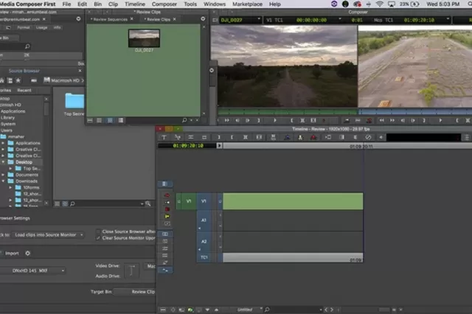Click the Source Browser zoom magnifier icon
The image size is (472, 314).
[147, 203]
